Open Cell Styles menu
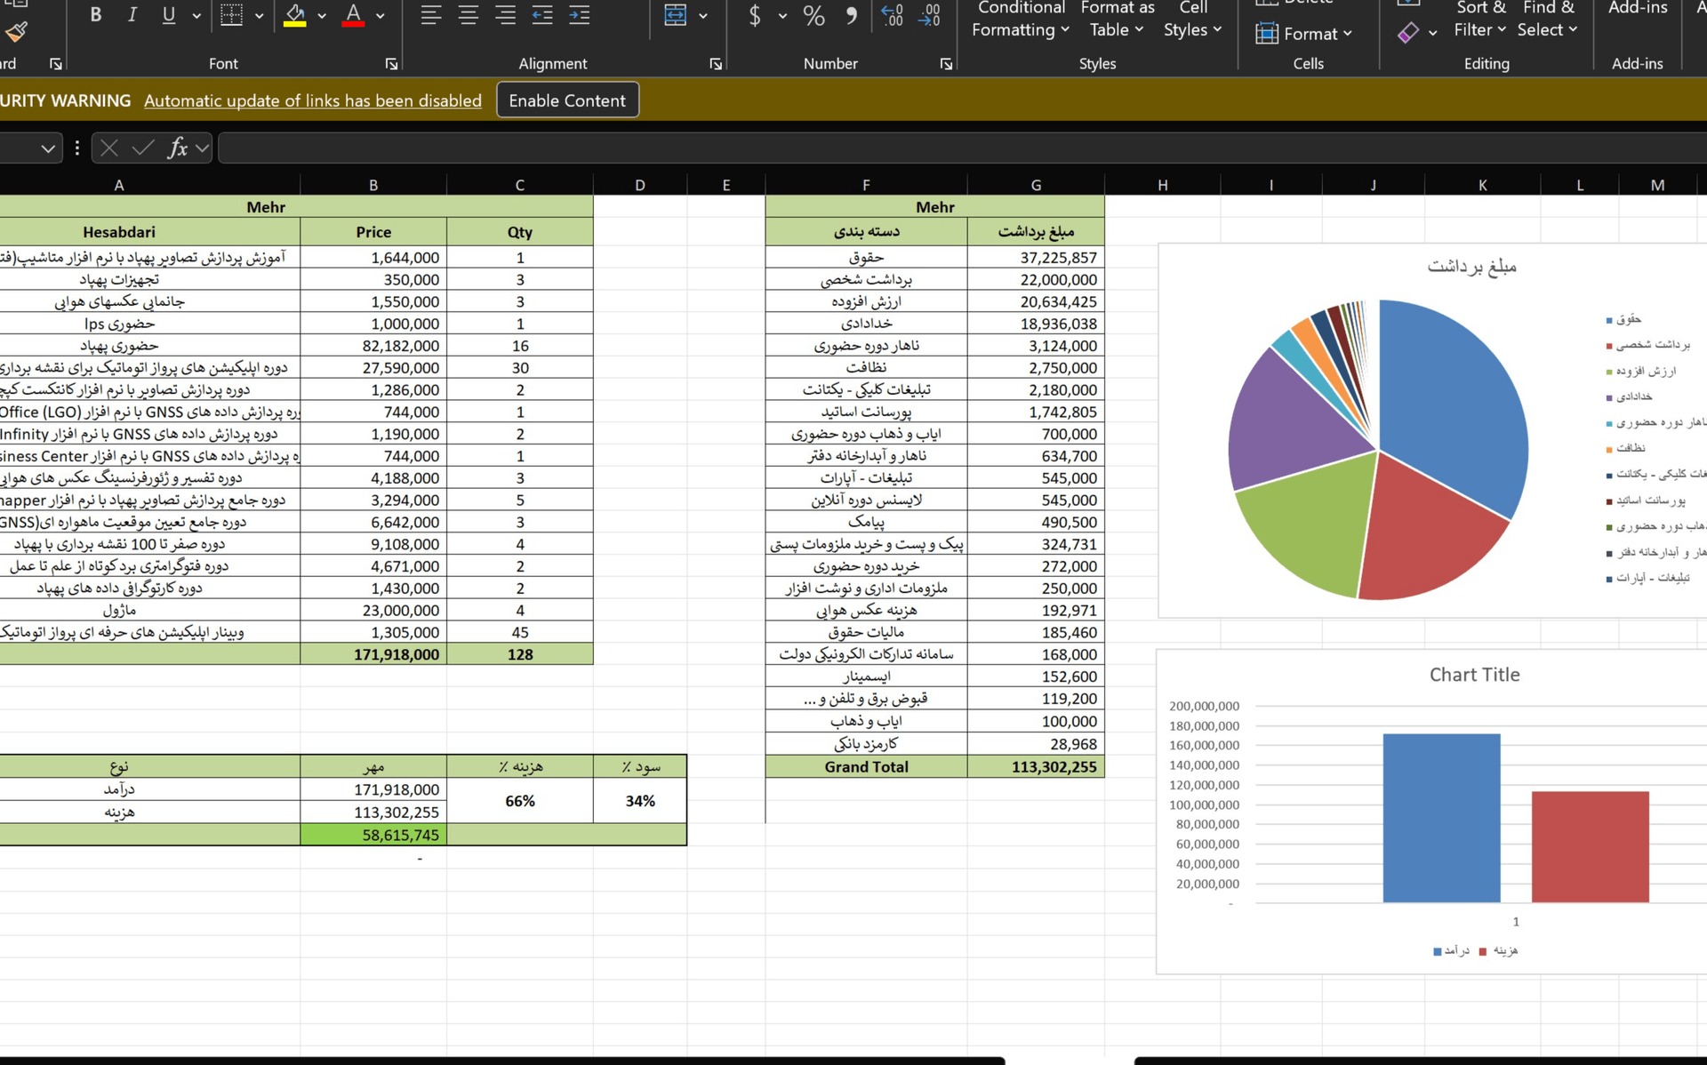The image size is (1707, 1065). tap(1192, 19)
